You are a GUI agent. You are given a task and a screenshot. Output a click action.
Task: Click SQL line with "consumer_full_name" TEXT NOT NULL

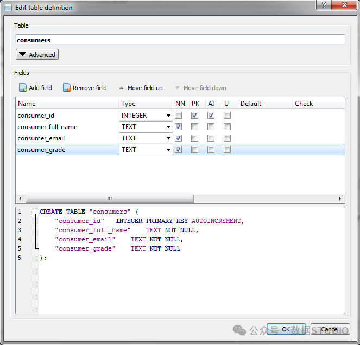point(127,230)
